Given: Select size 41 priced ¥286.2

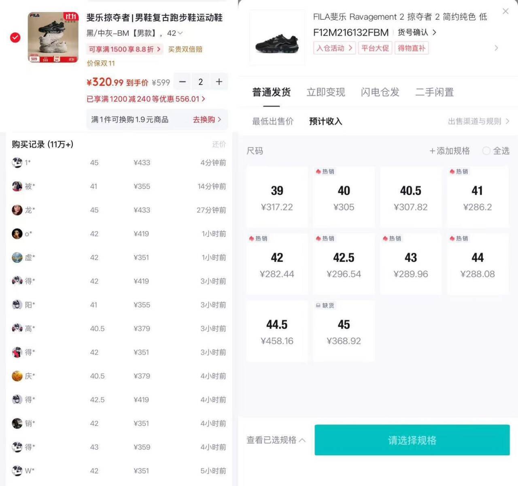Looking at the screenshot, I should click(478, 197).
